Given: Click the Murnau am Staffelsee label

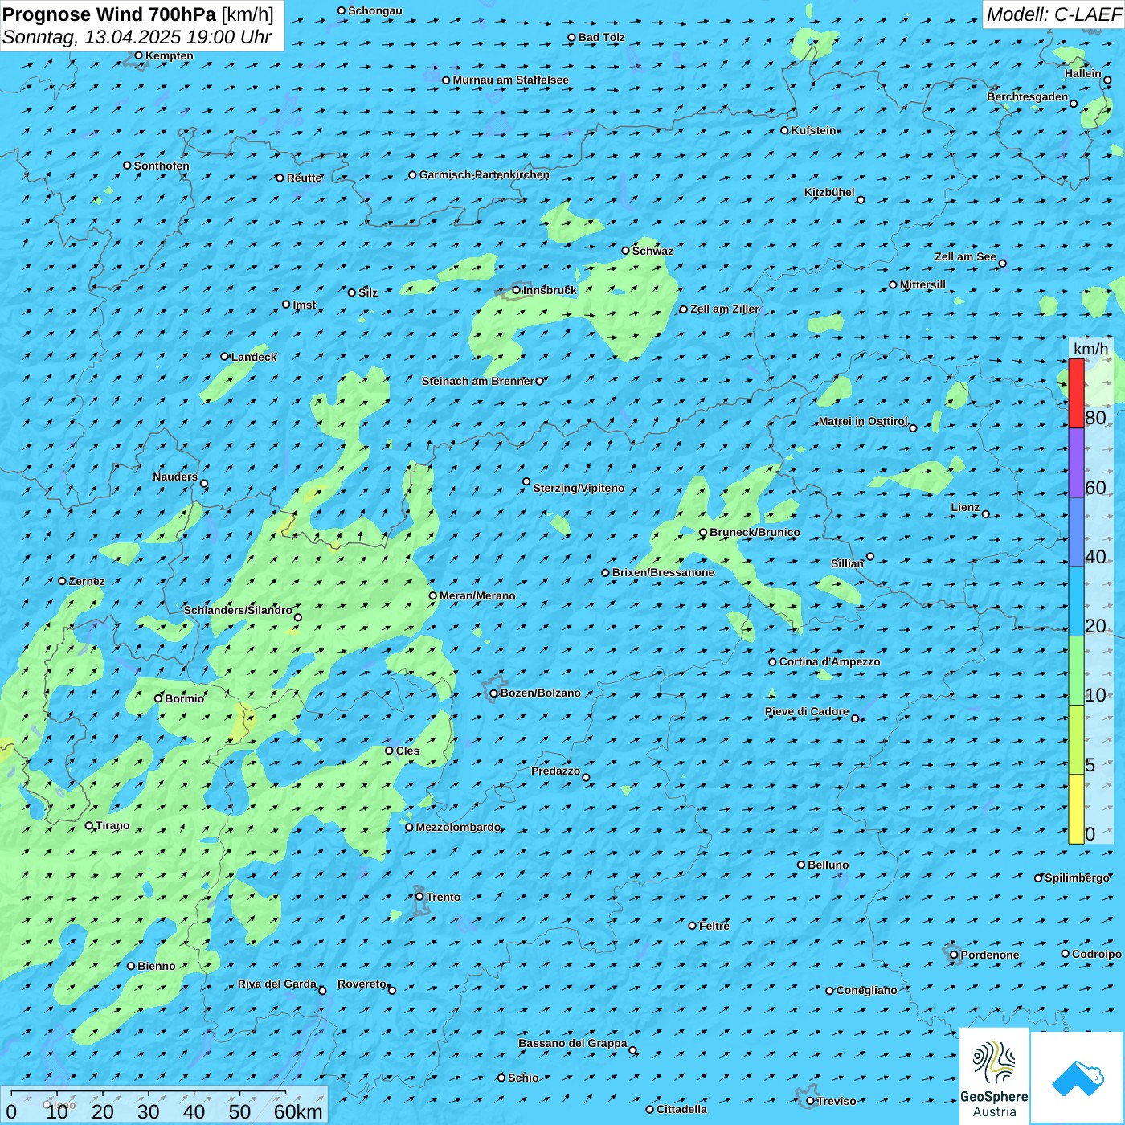Looking at the screenshot, I should tap(510, 80).
